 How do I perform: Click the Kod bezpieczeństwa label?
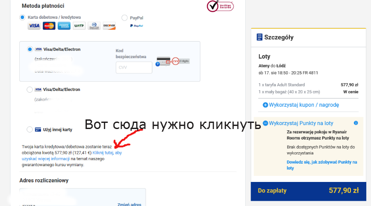(131, 53)
